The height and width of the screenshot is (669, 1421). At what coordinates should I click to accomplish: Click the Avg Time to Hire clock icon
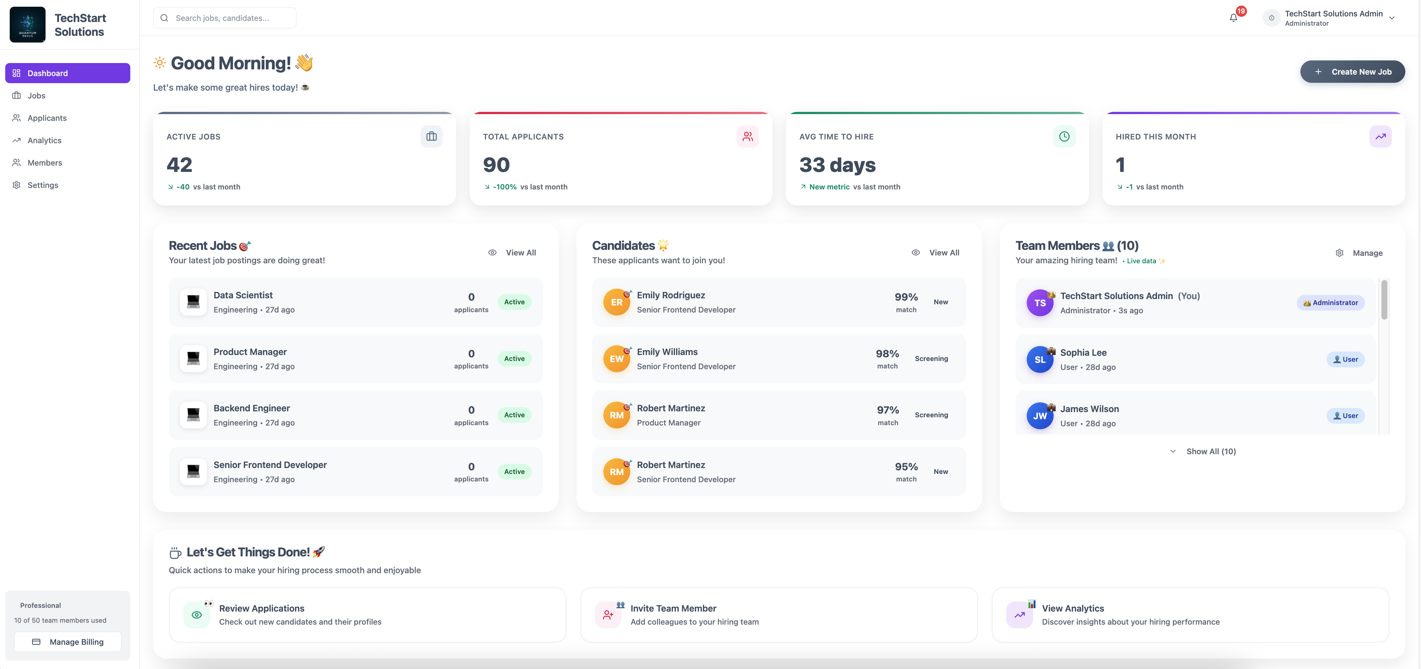(1064, 136)
